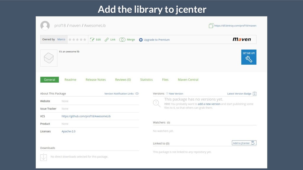Open the Files tab
Viewport: 303px width, 170px height.
(x=165, y=80)
